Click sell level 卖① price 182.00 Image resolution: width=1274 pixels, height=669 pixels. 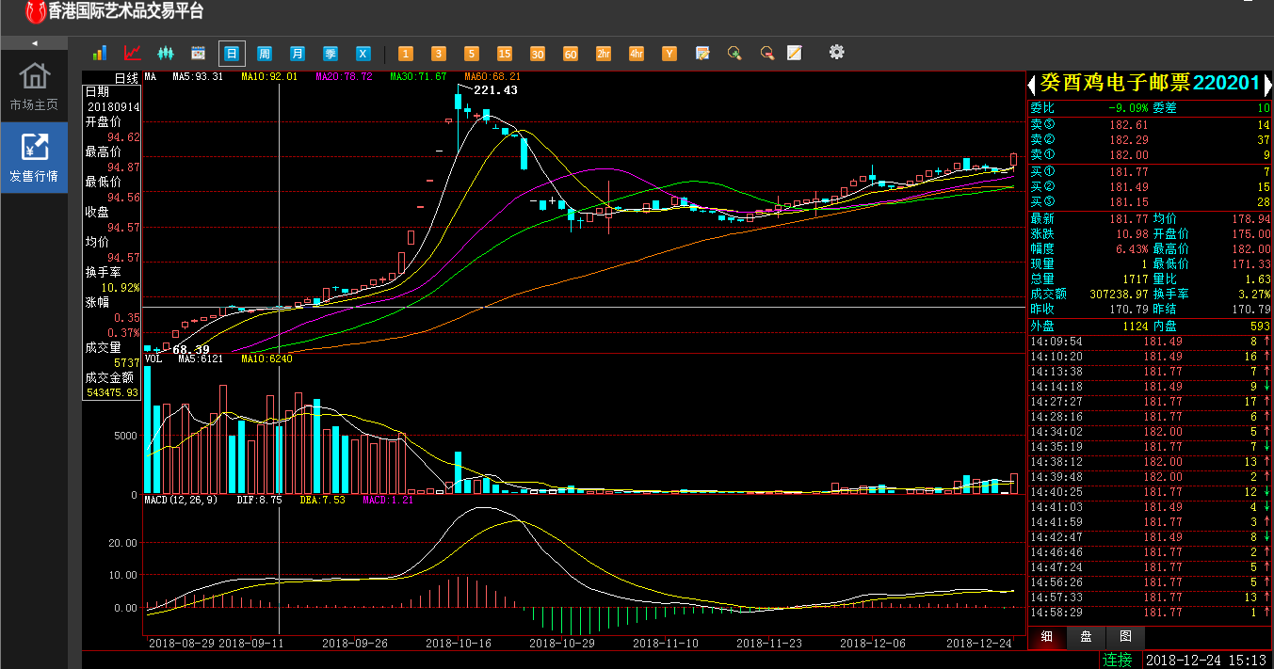tap(1129, 155)
